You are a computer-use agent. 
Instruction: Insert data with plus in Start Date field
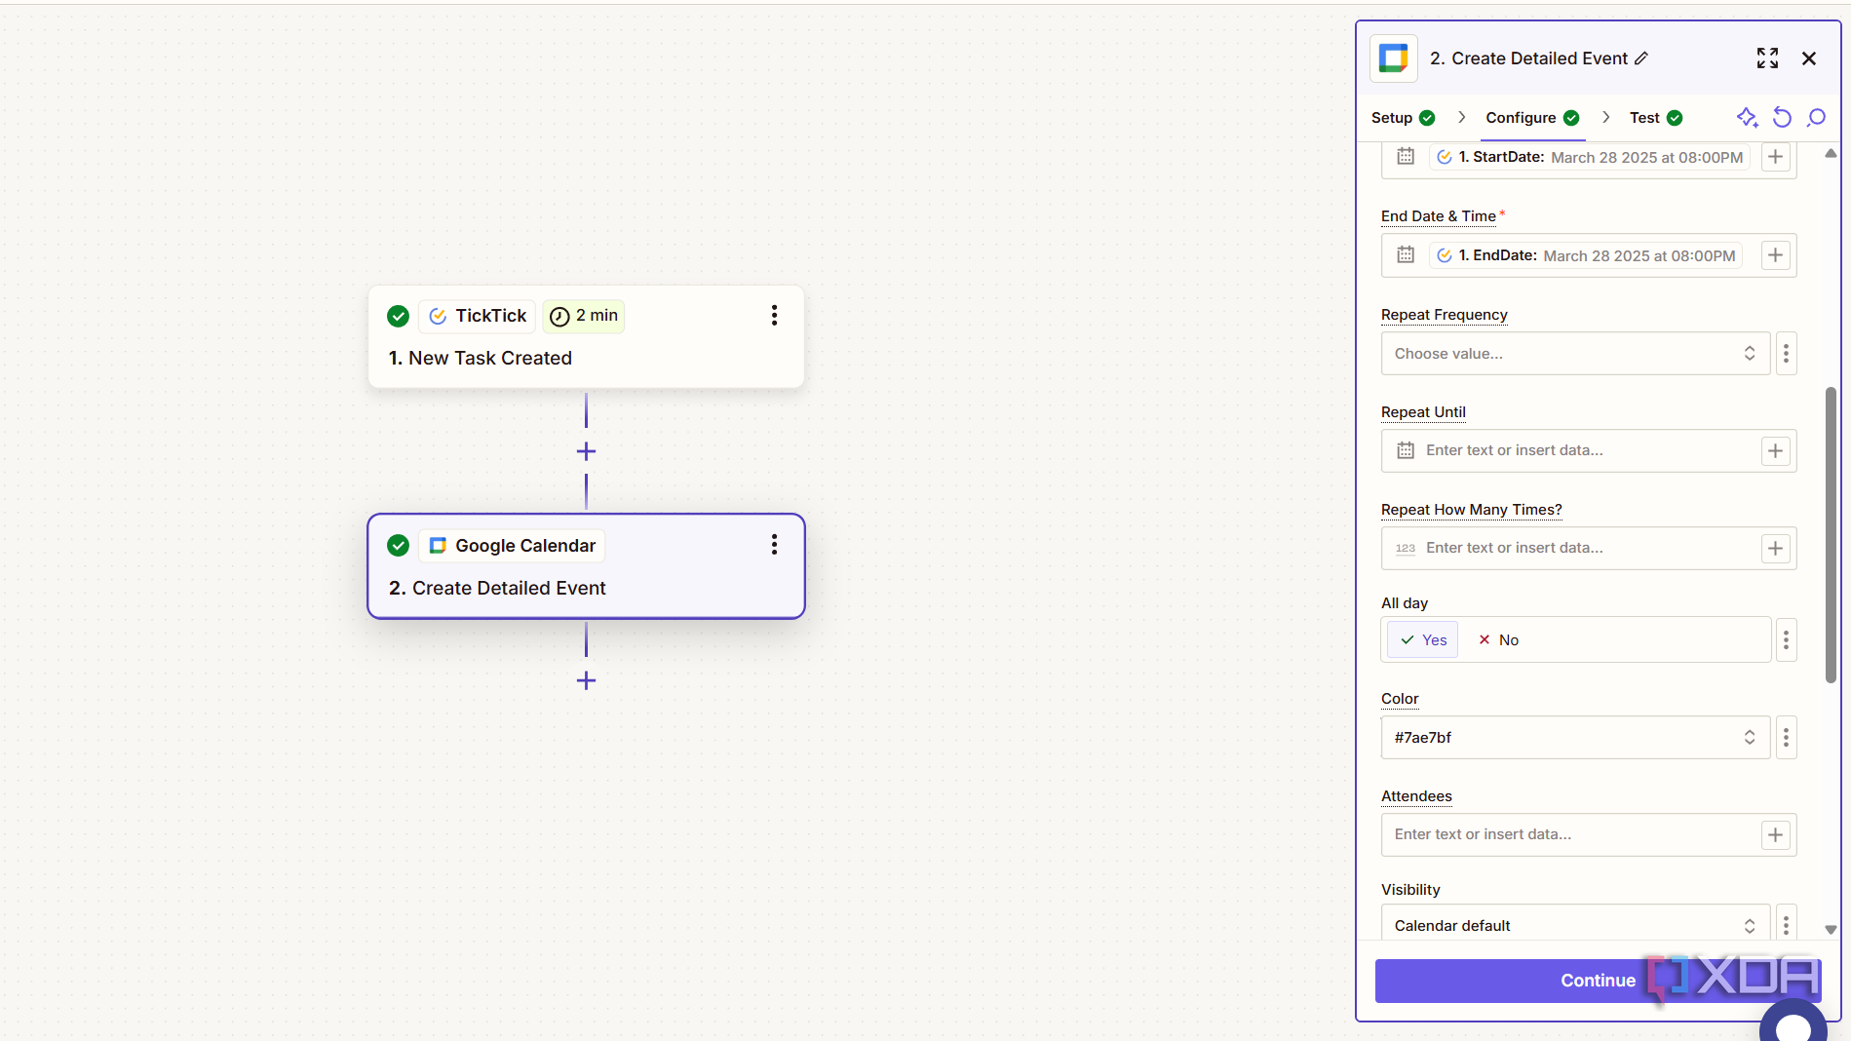pos(1776,157)
